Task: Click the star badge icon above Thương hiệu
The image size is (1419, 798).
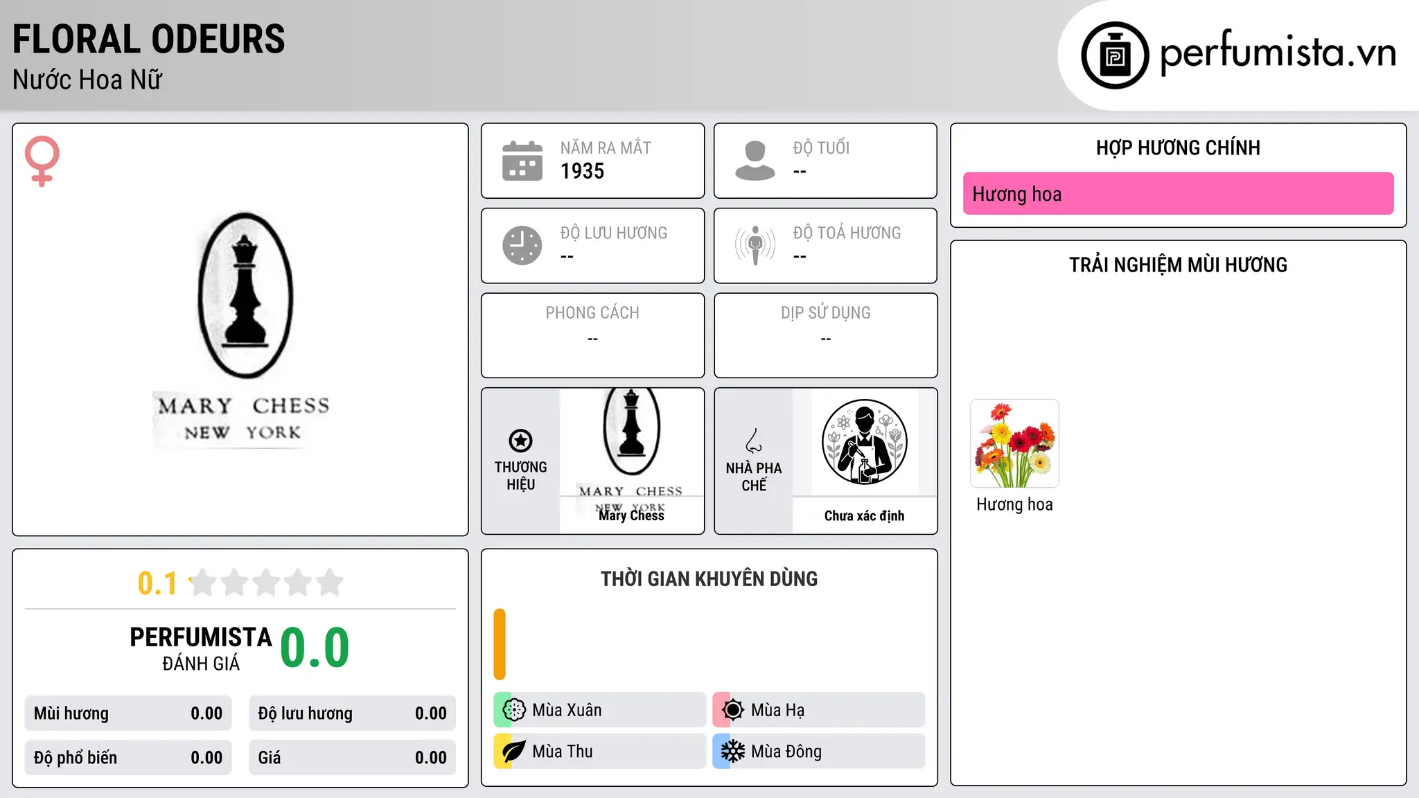Action: [x=520, y=441]
